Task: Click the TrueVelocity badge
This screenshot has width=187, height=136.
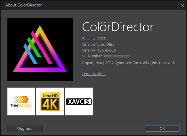Action: point(21,101)
